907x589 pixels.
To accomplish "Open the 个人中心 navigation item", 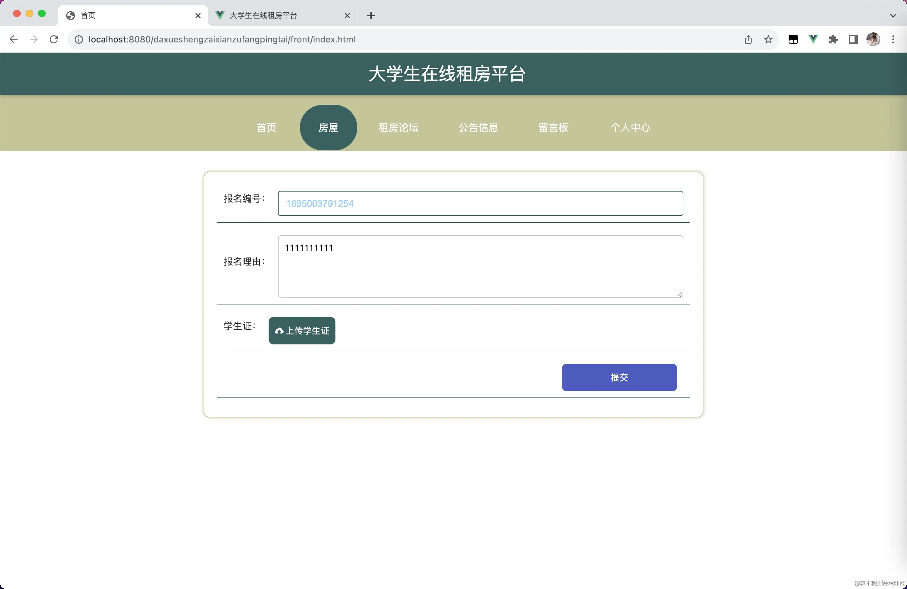I will [631, 127].
